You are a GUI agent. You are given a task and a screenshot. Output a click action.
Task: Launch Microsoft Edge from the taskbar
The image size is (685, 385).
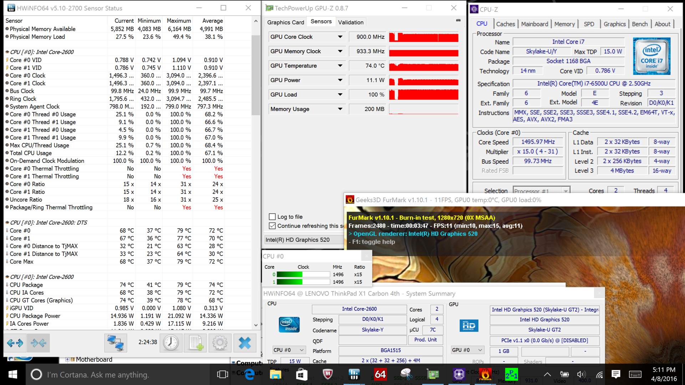coord(249,374)
